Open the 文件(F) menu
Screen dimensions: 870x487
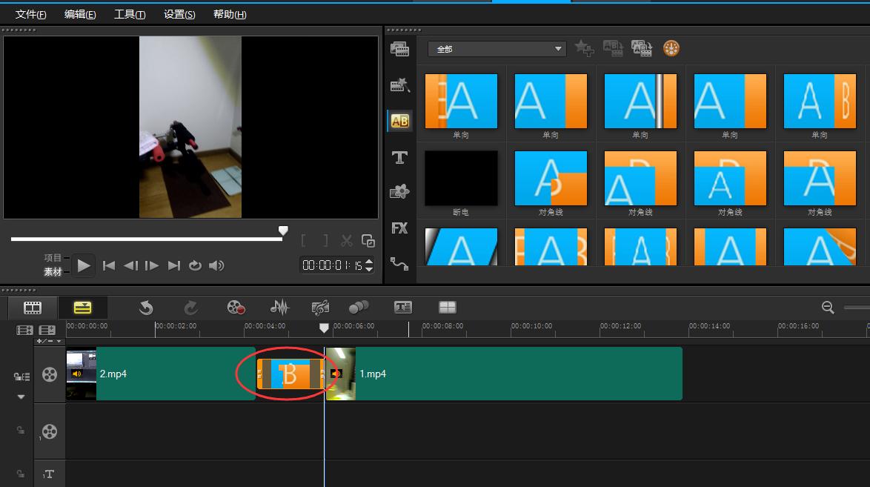click(30, 15)
